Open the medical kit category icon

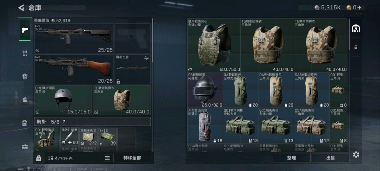pos(25,146)
